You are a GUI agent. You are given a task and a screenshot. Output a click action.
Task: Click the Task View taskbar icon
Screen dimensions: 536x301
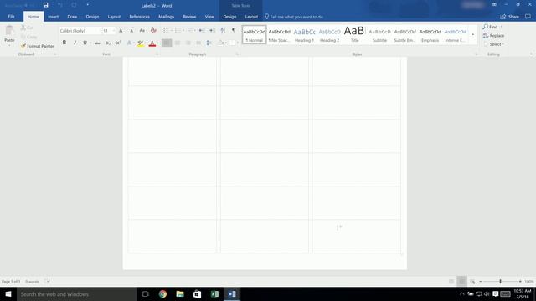pos(145,293)
